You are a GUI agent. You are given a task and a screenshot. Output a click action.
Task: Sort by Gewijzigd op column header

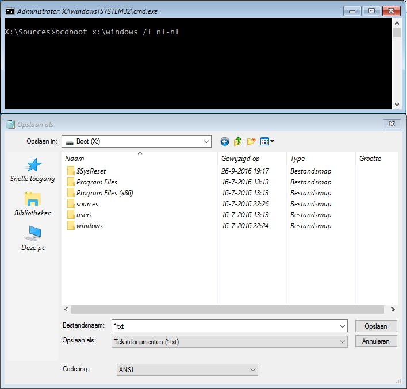tap(252, 158)
